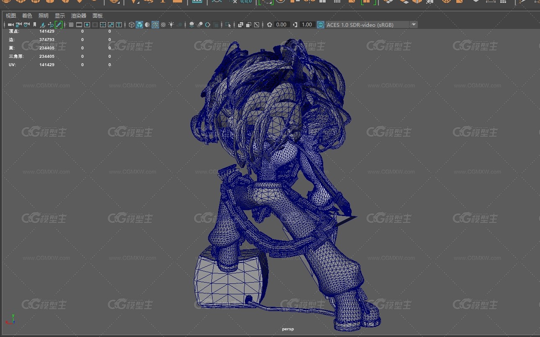
Task: Open the 渲染器 panel menu
Action: (78, 15)
